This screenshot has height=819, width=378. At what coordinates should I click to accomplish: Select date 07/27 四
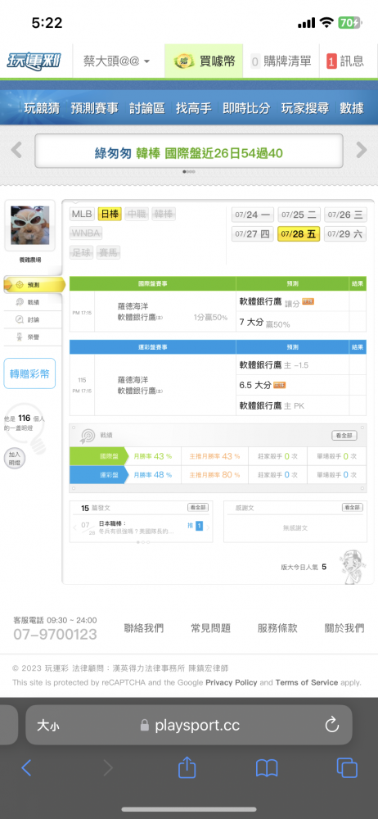(x=253, y=233)
